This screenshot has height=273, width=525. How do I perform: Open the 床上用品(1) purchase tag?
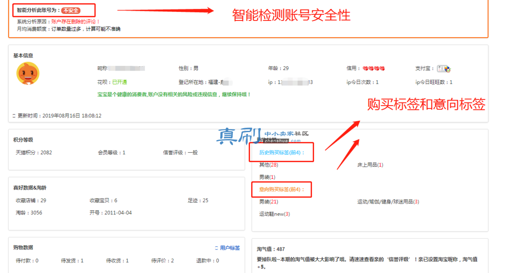370,165
